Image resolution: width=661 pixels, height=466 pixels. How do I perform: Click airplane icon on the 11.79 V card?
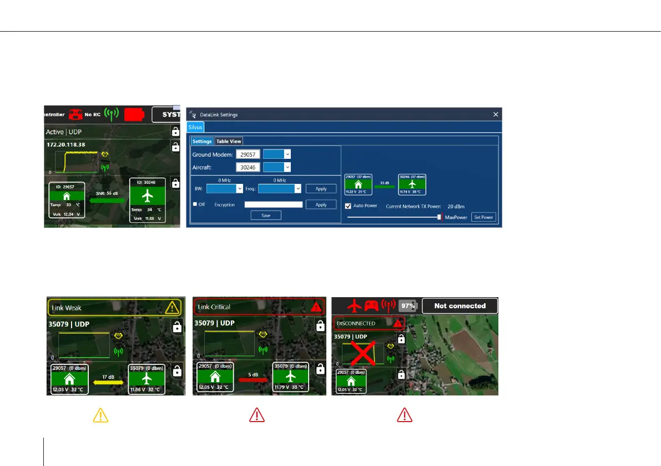click(290, 376)
